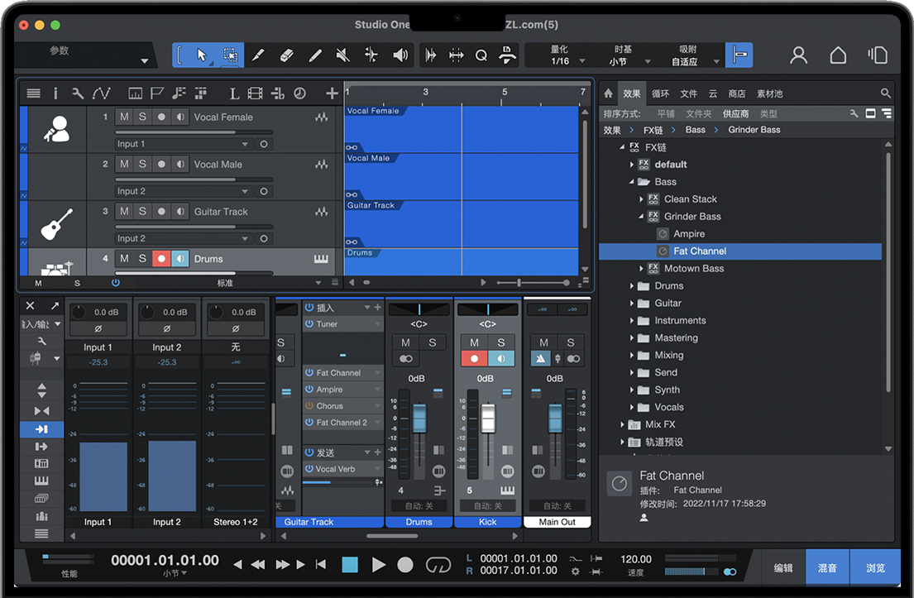Click the add track plus icon
Screen dimensions: 914x598
point(332,93)
